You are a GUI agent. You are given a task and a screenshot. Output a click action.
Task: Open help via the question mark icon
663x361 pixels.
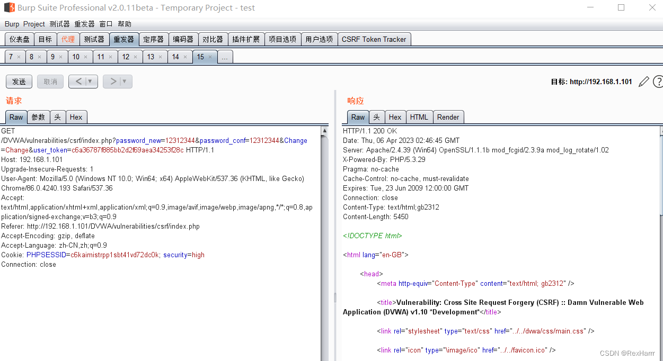point(658,82)
